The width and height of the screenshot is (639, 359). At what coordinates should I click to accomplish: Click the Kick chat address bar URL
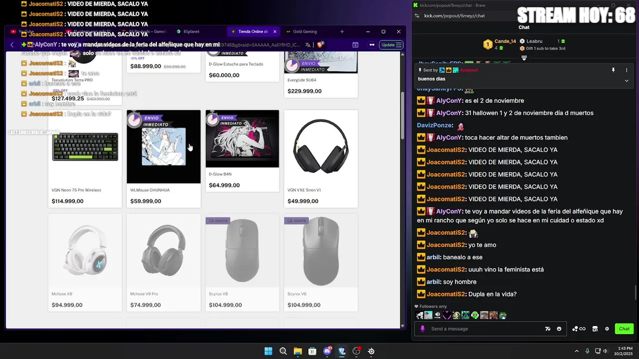pos(454,15)
